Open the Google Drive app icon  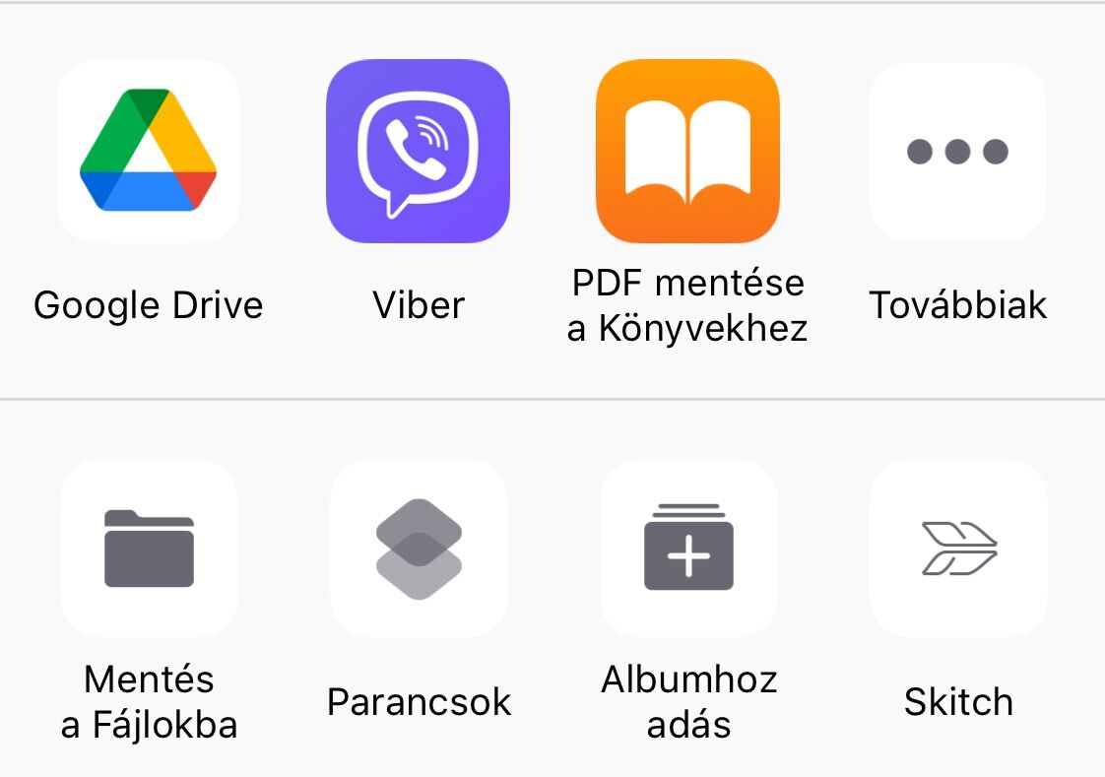point(148,151)
